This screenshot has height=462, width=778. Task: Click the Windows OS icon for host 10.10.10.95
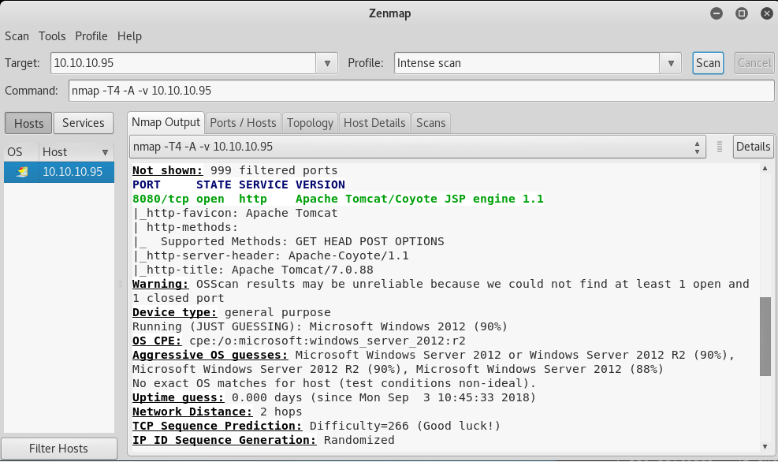22,172
